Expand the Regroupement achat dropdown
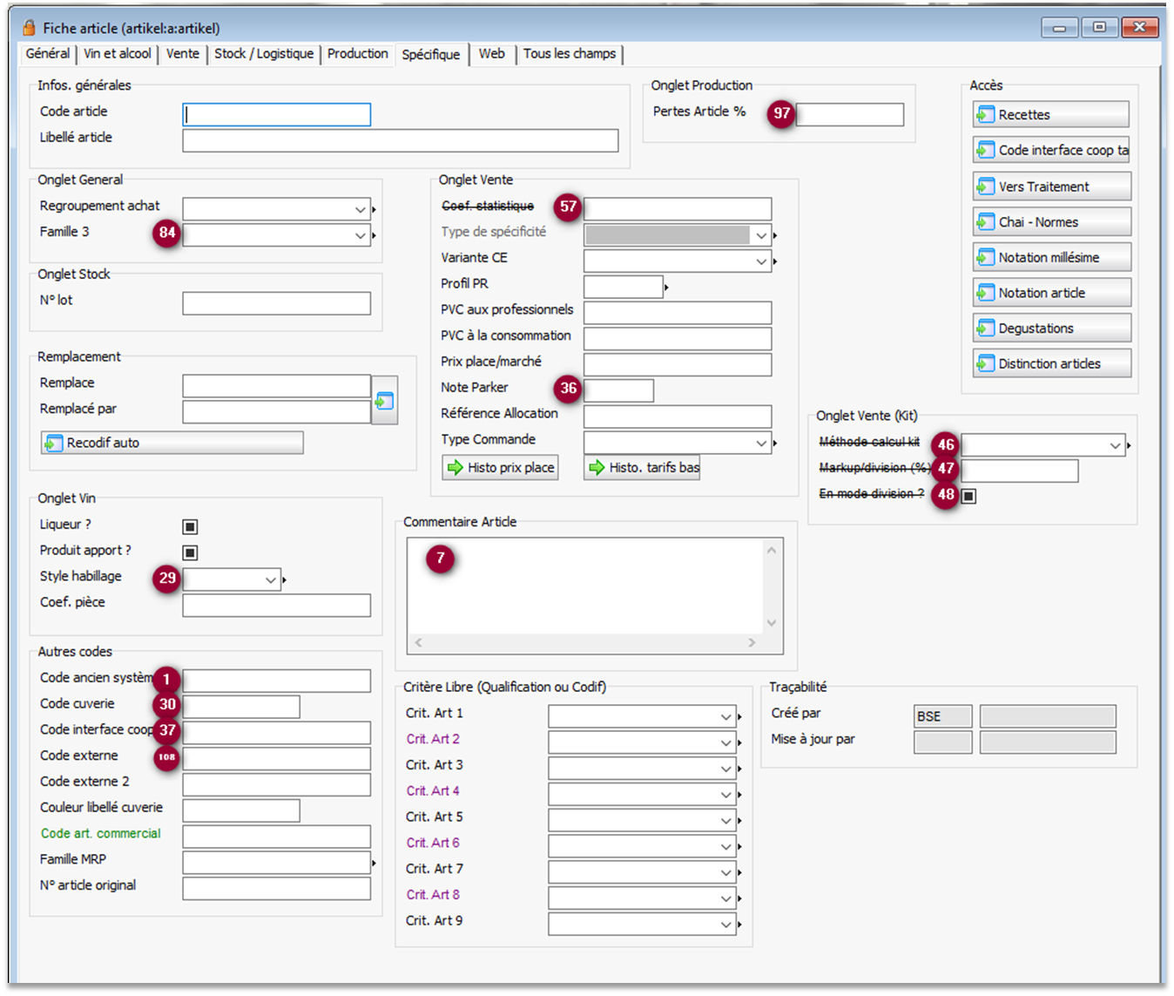The image size is (1174, 996). tap(360, 210)
